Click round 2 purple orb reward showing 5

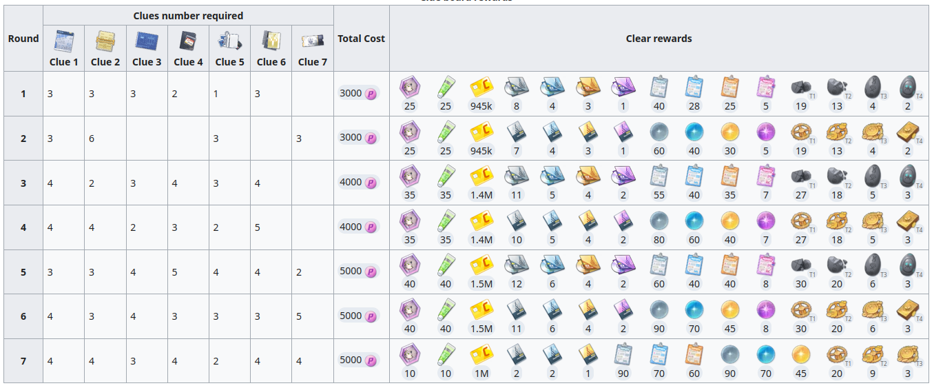(765, 131)
